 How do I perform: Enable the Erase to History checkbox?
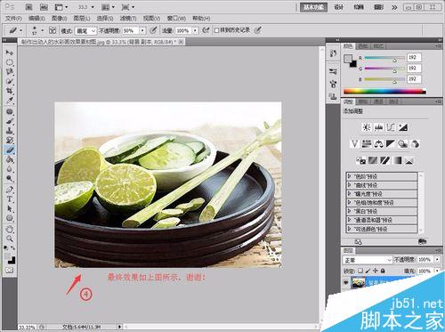pyautogui.click(x=216, y=30)
